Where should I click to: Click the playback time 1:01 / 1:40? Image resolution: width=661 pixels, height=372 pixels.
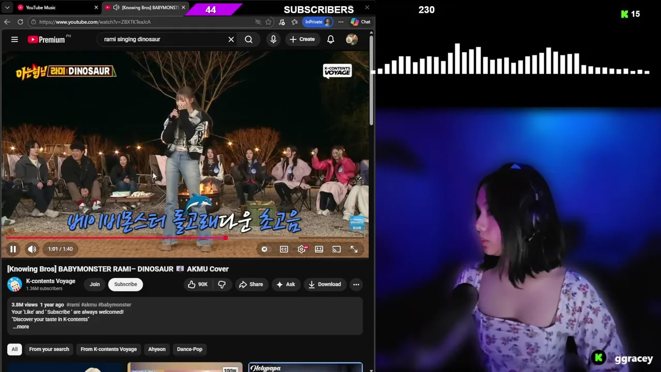pyautogui.click(x=60, y=249)
